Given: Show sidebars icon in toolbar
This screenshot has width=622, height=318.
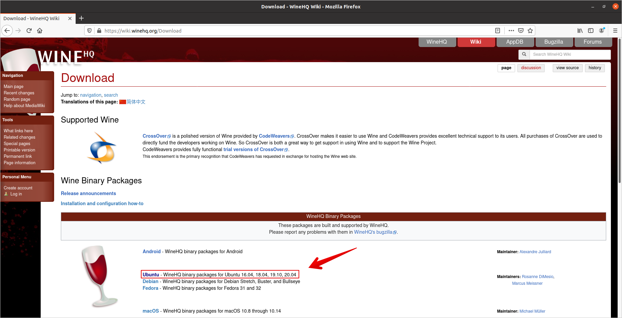Looking at the screenshot, I should (x=591, y=31).
